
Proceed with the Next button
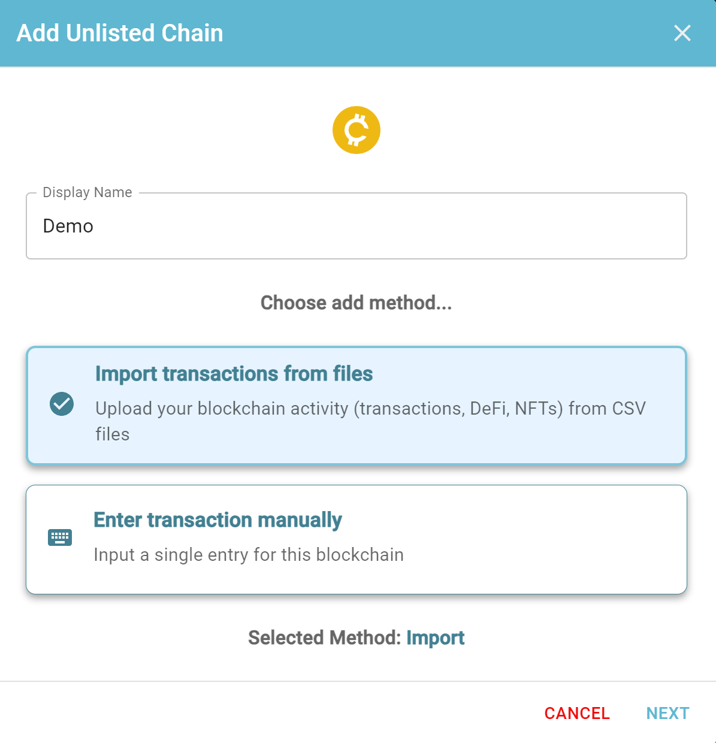[667, 713]
